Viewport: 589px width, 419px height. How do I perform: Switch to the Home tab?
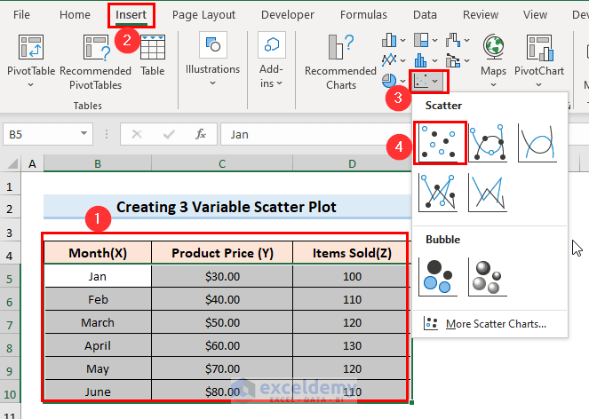click(75, 14)
